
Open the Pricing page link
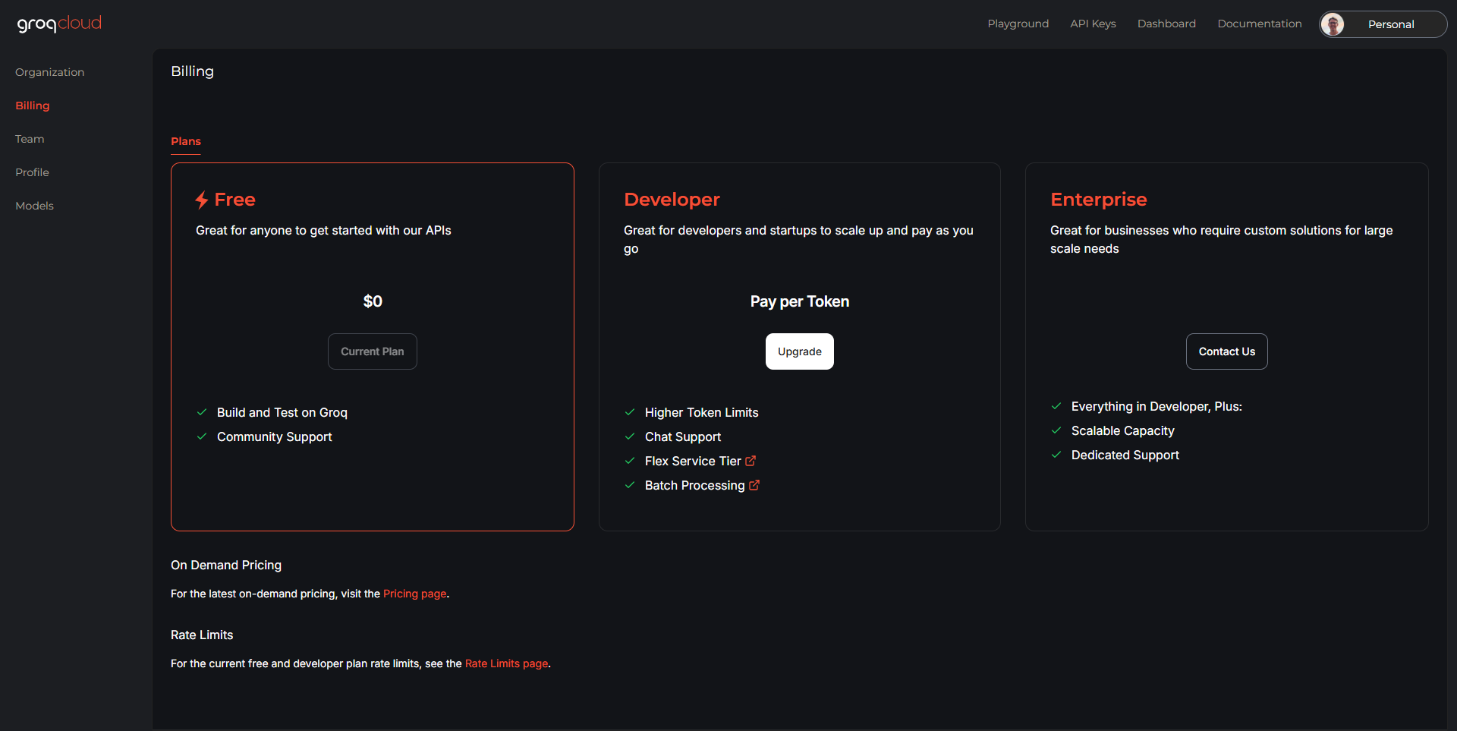(x=414, y=594)
